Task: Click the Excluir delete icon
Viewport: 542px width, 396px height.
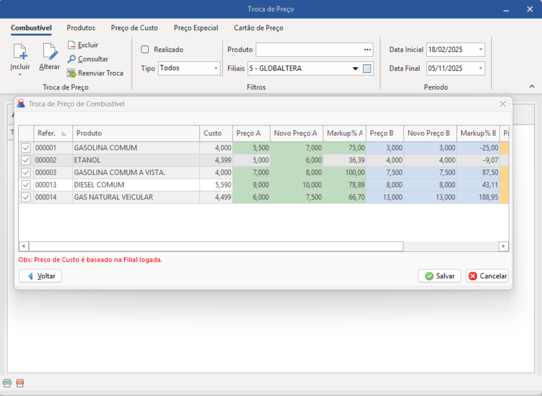Action: tap(72, 45)
